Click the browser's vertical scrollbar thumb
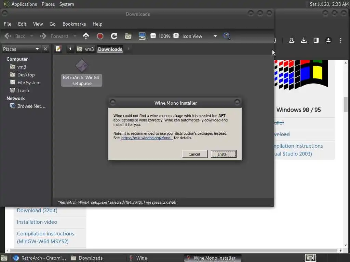Viewport: 350px width, 262px height. tap(346, 104)
